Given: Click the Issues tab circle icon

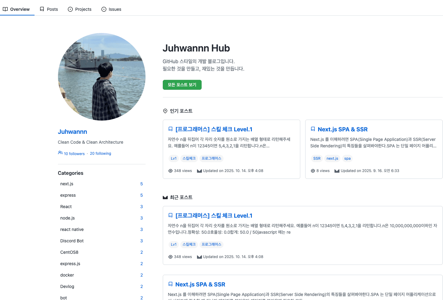Looking at the screenshot, I should [x=104, y=9].
